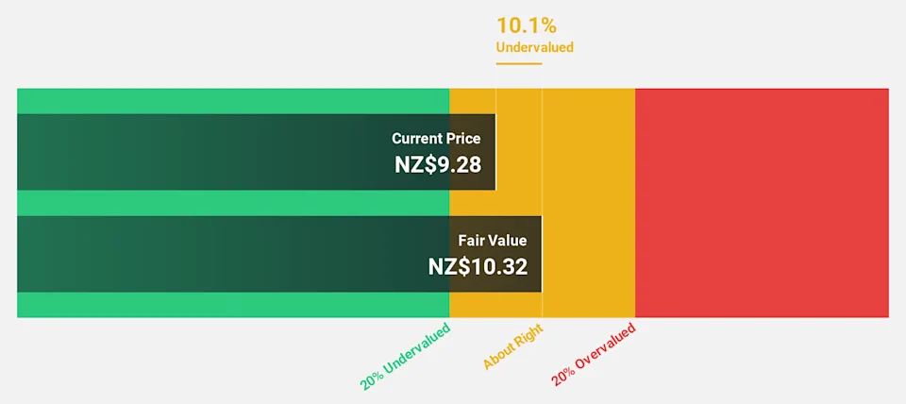
Task: Select the Current Price label
Action: (x=436, y=139)
